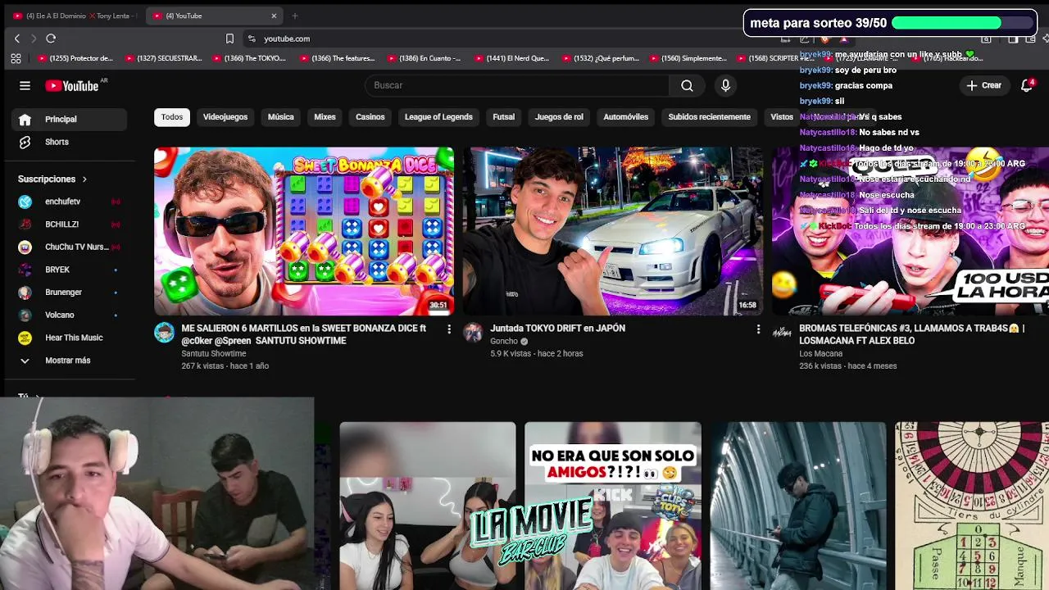This screenshot has width=1049, height=590.
Task: Start voice search with microphone icon
Action: 725,85
